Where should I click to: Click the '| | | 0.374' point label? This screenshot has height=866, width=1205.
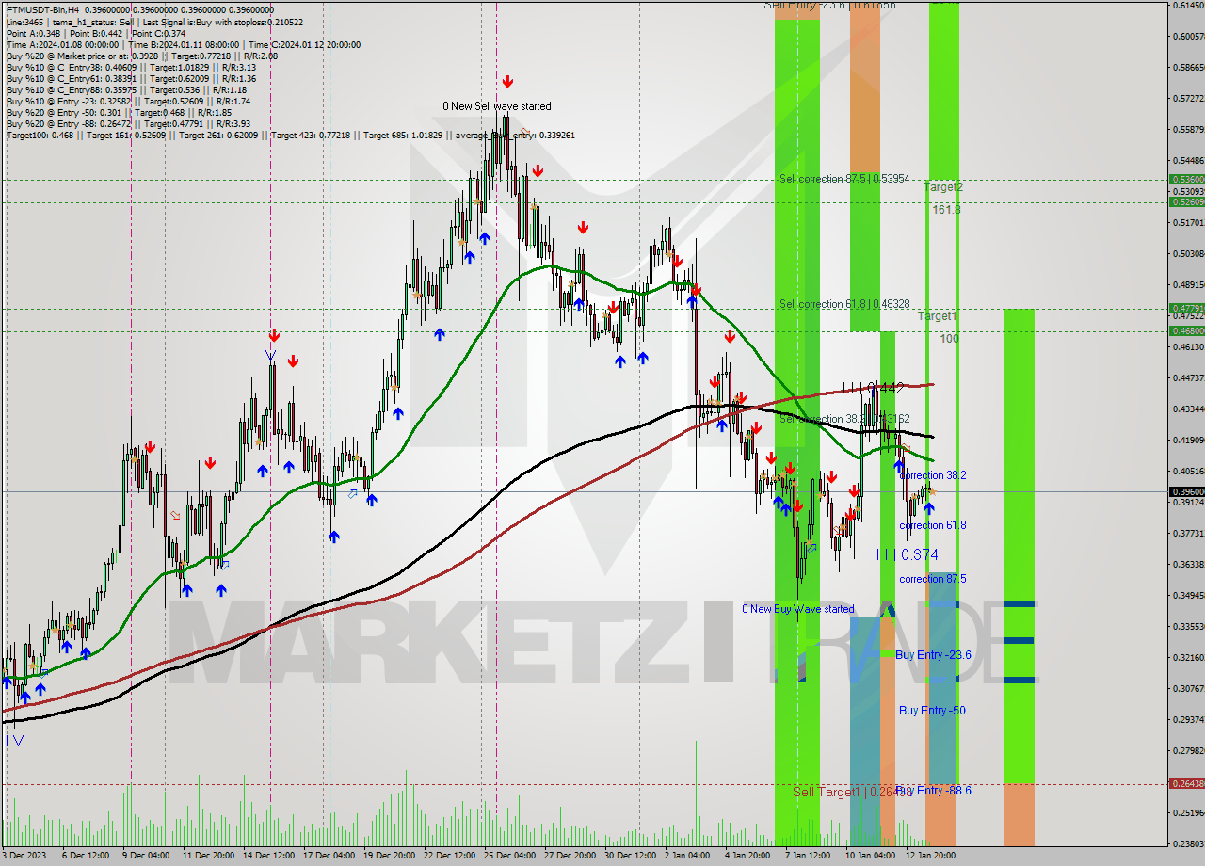tap(908, 555)
